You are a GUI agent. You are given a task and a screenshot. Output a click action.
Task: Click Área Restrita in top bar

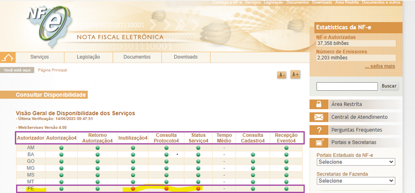(347, 2)
